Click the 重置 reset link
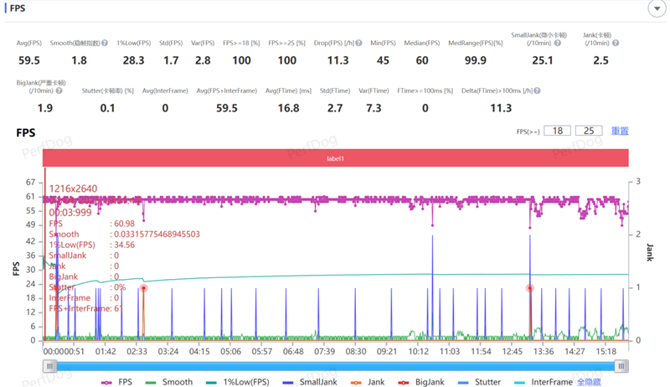 619,132
